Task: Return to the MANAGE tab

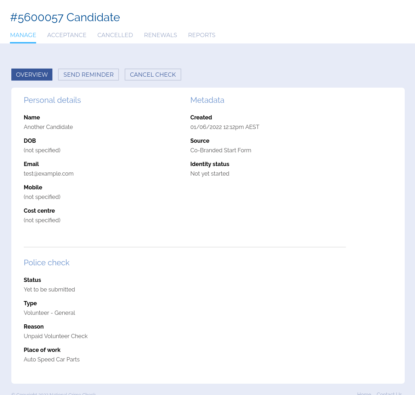Action: pyautogui.click(x=23, y=35)
